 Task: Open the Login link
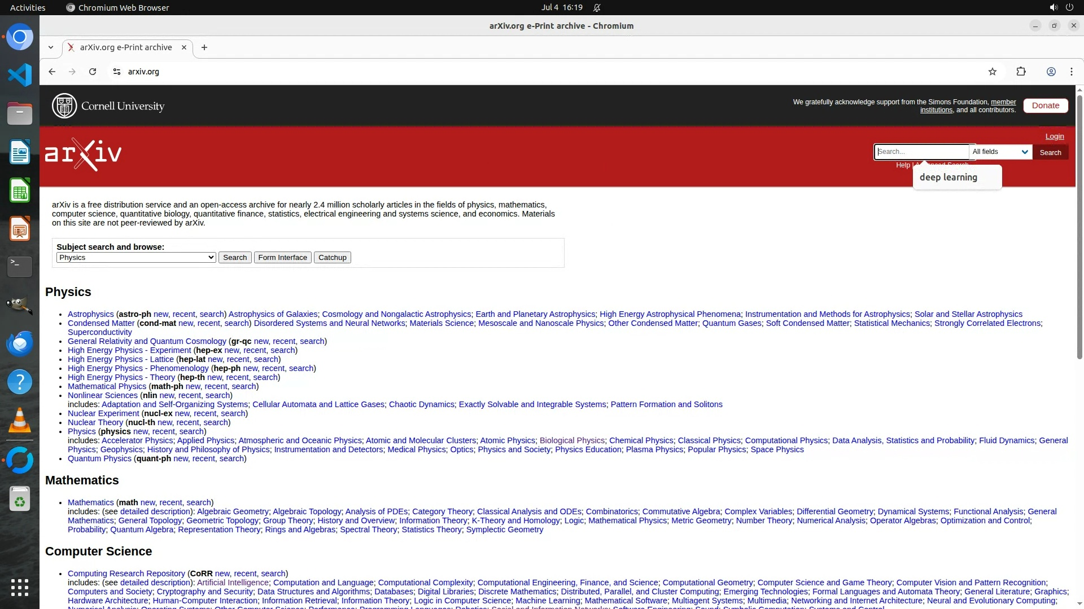point(1054,136)
